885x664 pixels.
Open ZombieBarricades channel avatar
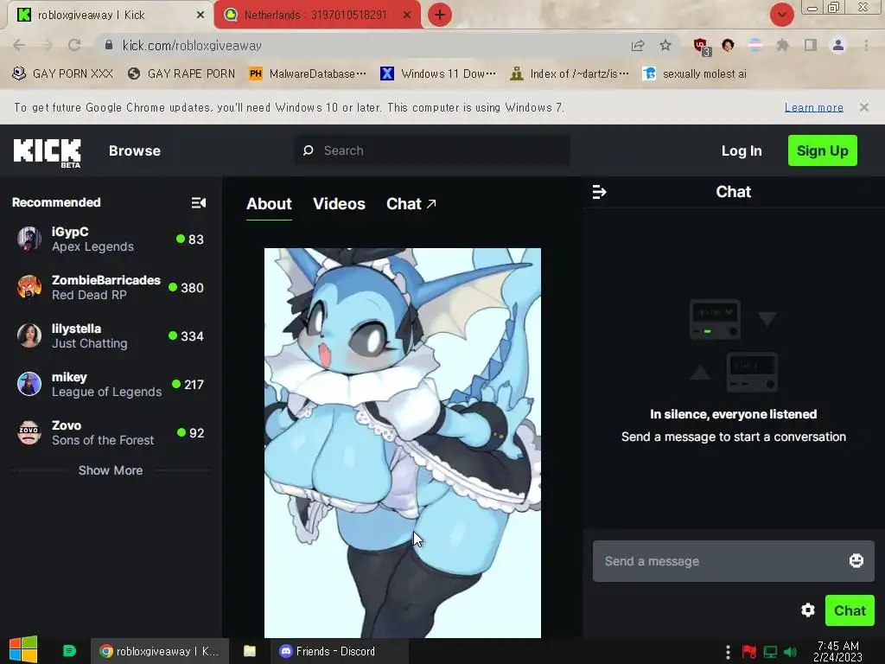tap(29, 287)
